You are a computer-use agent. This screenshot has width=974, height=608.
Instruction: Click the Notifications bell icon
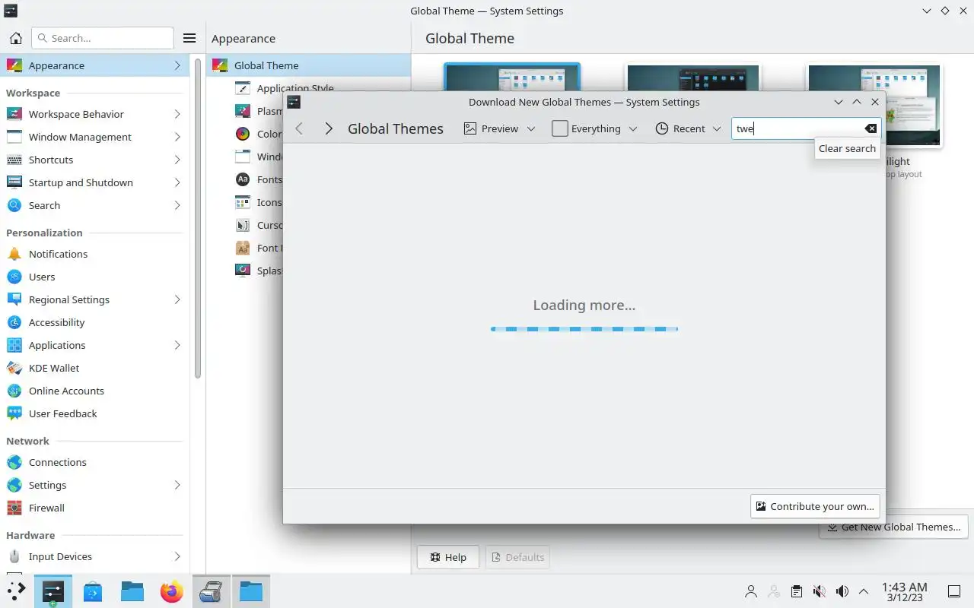pos(14,254)
